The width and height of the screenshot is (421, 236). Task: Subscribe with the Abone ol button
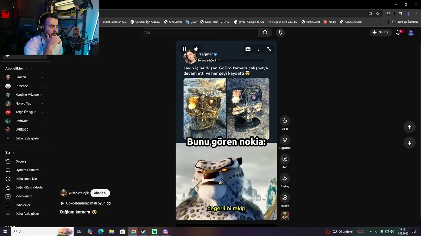[x=100, y=193]
